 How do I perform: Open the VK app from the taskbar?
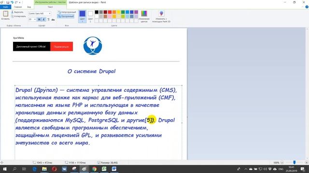click(64, 169)
